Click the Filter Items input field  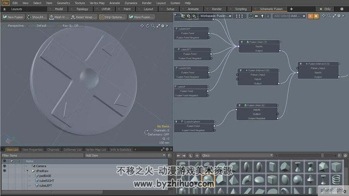[x=42, y=156]
